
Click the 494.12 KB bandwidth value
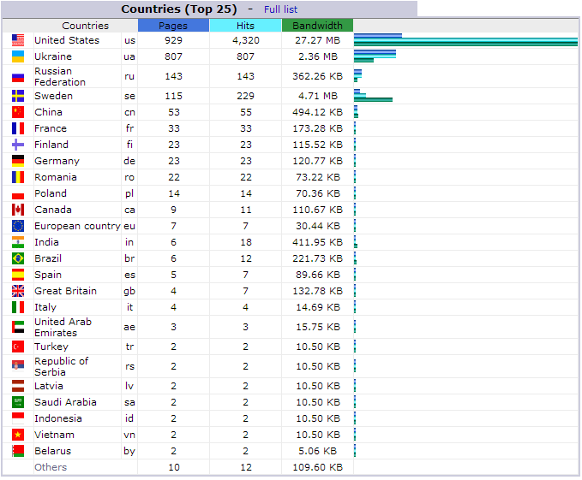pos(317,112)
